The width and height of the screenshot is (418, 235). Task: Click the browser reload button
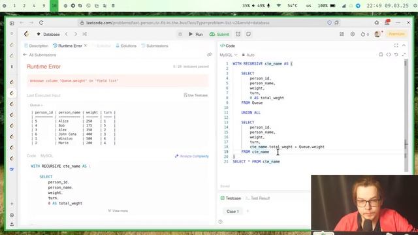(41, 23)
